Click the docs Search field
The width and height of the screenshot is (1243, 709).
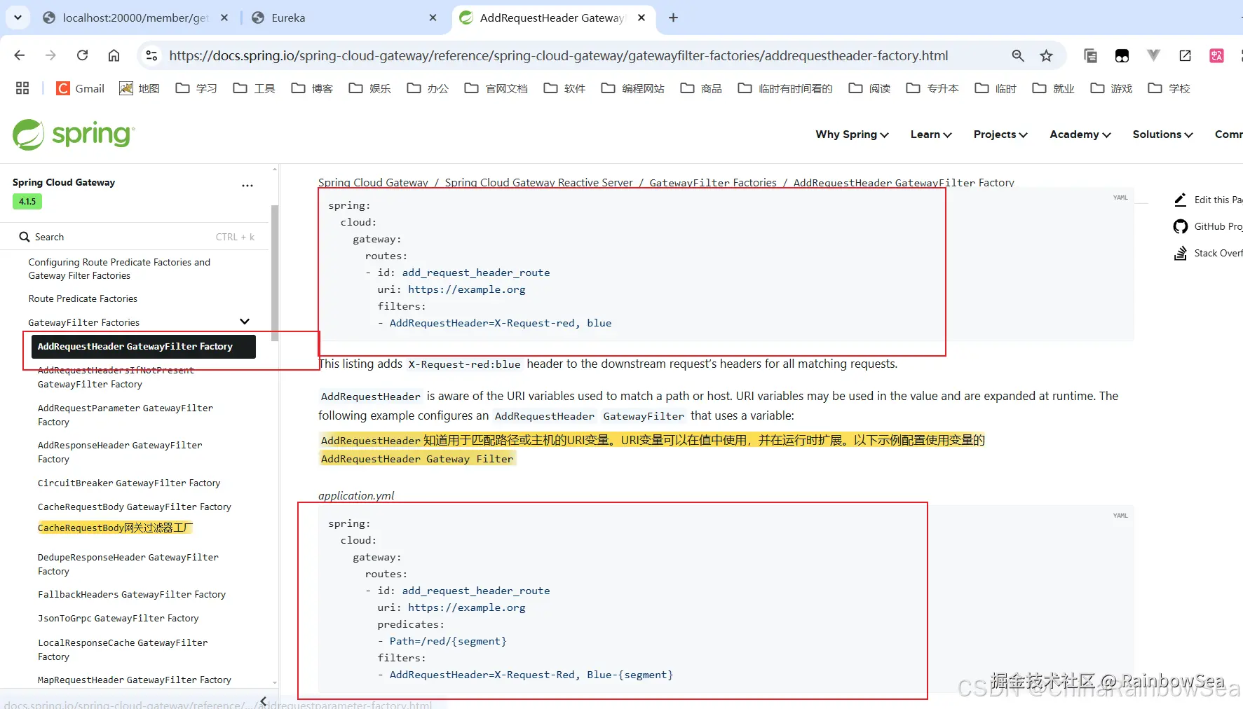pyautogui.click(x=137, y=237)
